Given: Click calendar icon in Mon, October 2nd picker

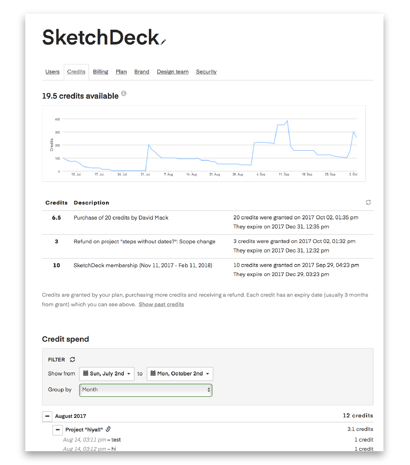Looking at the screenshot, I should [153, 373].
